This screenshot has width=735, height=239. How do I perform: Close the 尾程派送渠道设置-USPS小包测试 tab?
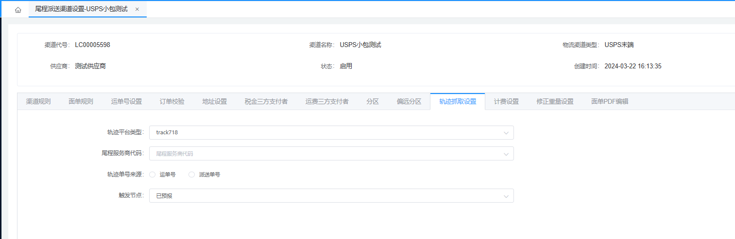(137, 10)
